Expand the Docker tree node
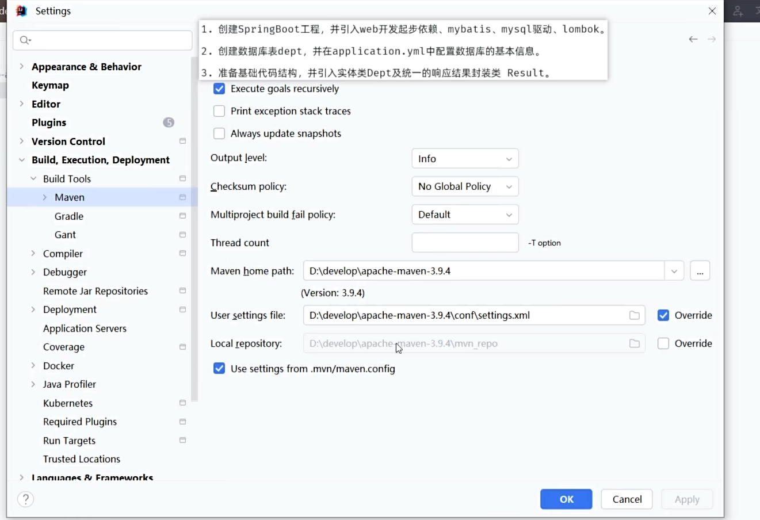Viewport: 760px width, 520px height. click(x=33, y=365)
